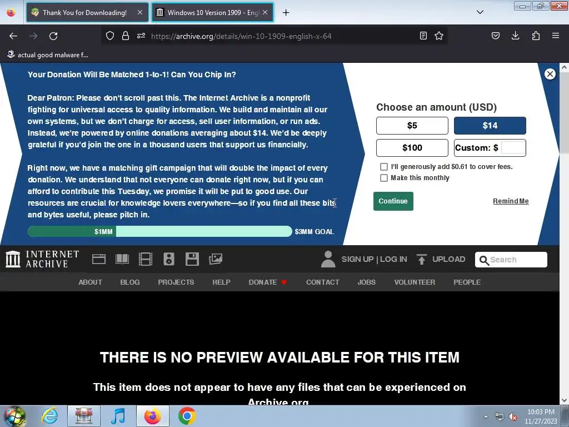
Task: Launch Internet Explorer from taskbar
Action: [49, 416]
